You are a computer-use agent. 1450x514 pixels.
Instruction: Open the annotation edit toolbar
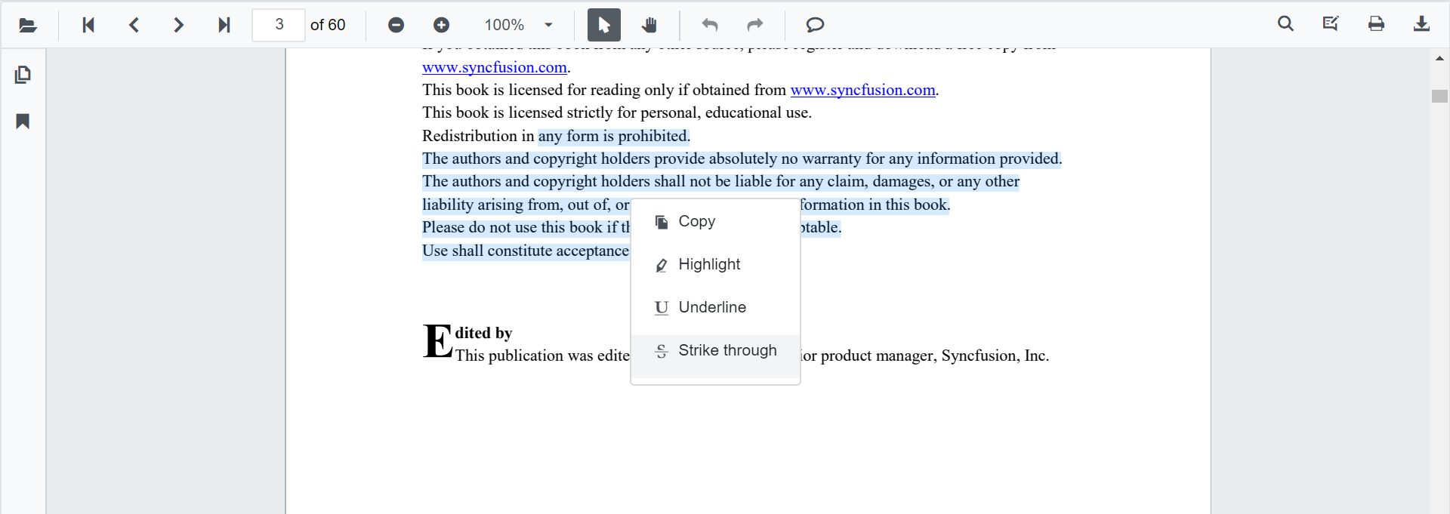[1331, 24]
